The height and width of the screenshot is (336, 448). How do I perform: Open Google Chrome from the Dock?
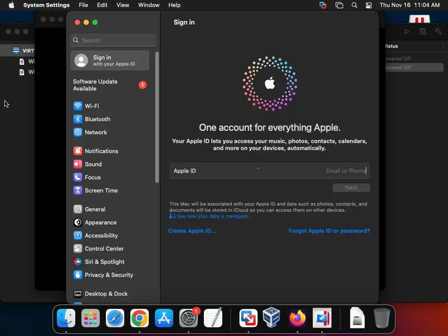pyautogui.click(x=140, y=318)
